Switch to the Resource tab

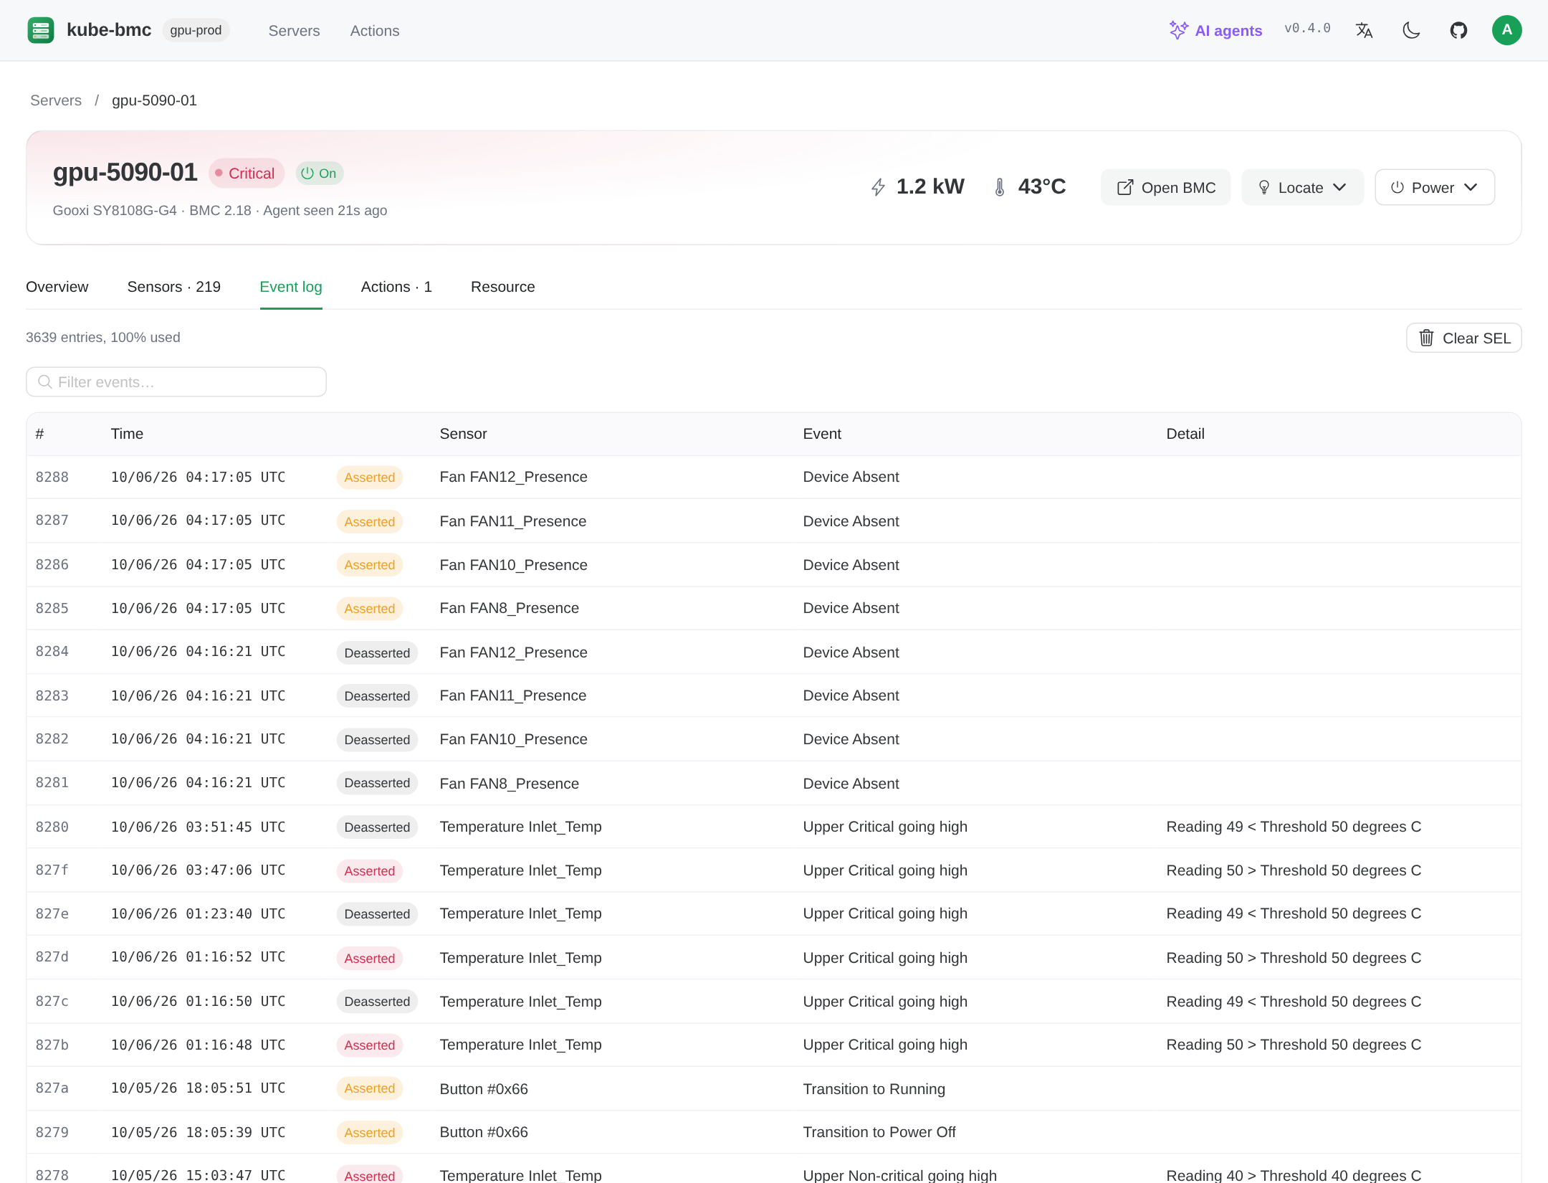coord(503,287)
